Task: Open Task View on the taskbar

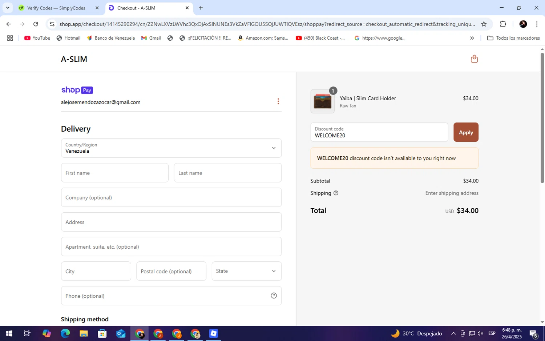Action: tap(27, 333)
